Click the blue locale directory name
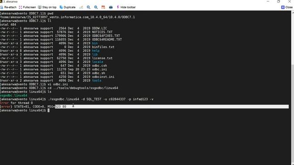 (97, 62)
